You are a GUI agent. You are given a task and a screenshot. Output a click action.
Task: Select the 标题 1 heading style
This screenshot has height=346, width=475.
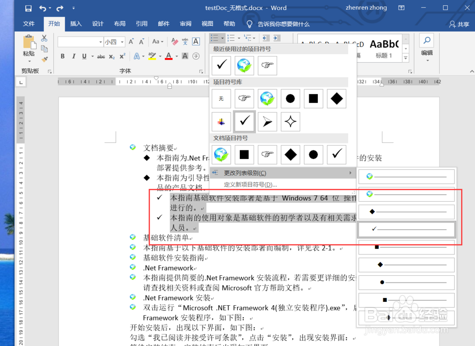pos(384,48)
